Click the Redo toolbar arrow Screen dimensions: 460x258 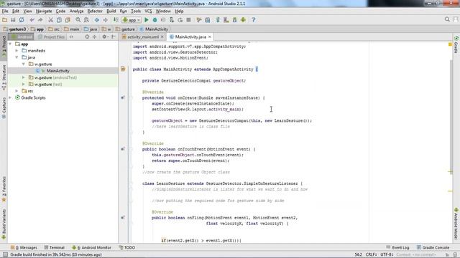(x=40, y=20)
